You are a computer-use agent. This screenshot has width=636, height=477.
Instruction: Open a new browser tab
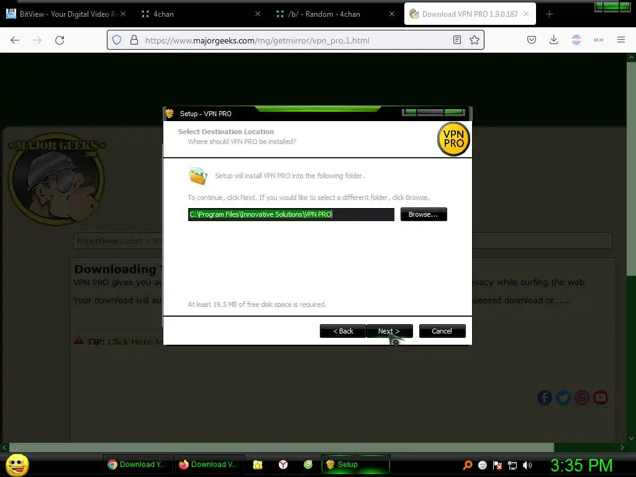549,14
